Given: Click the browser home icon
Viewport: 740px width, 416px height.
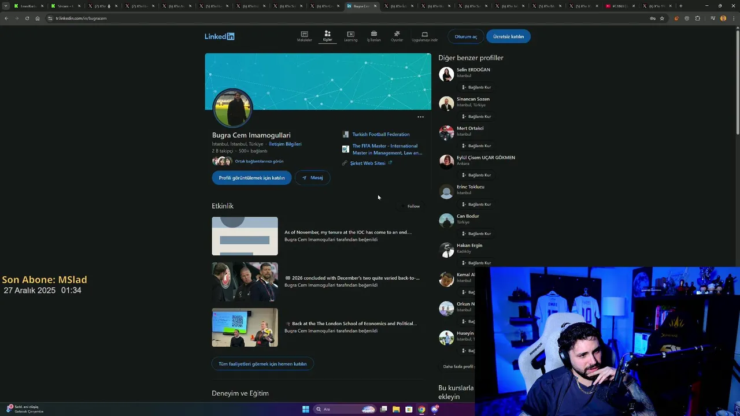Looking at the screenshot, I should pos(38,18).
